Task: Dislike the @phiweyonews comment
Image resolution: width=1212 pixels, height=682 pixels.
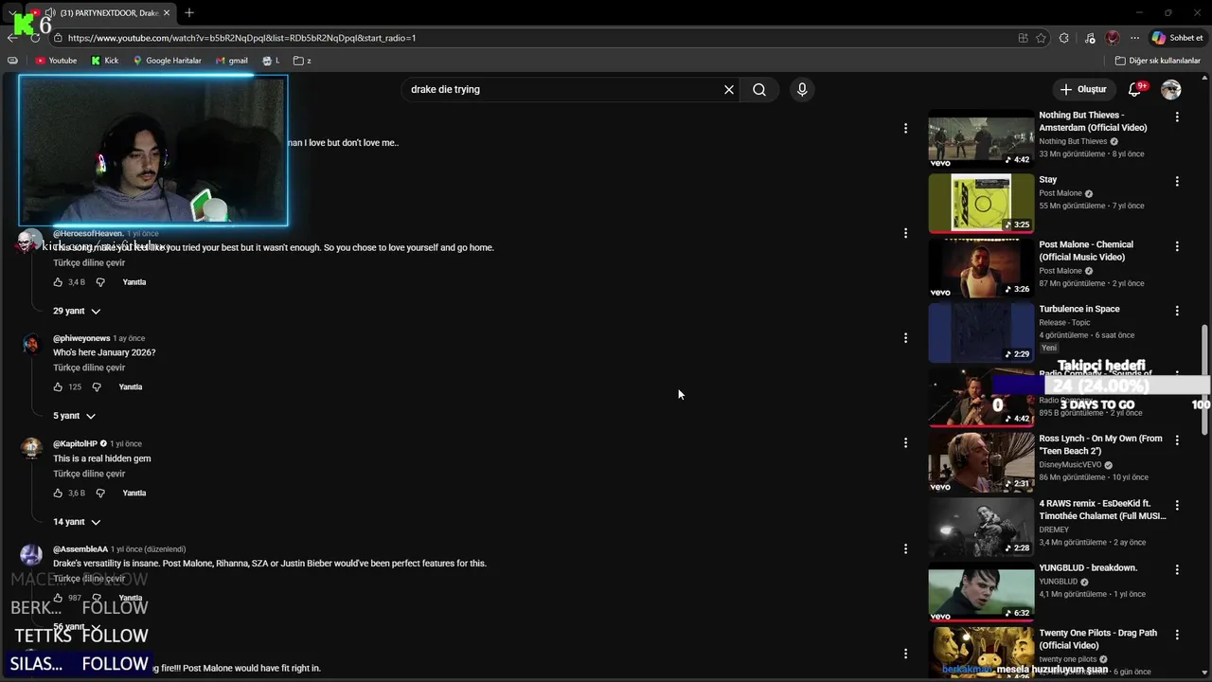Action: click(97, 387)
